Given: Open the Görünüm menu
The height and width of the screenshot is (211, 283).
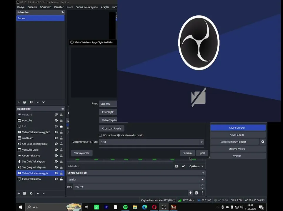Looking at the screenshot, I should pos(46,7).
